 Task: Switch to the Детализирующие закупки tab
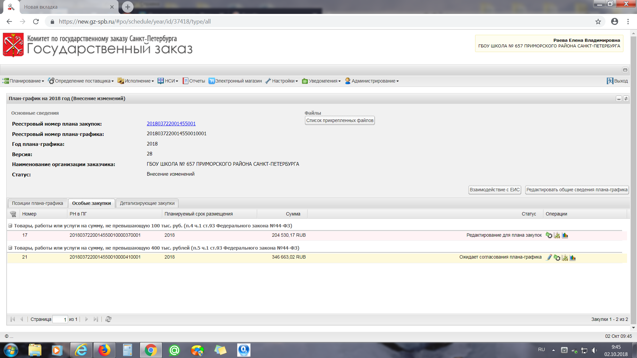click(147, 203)
